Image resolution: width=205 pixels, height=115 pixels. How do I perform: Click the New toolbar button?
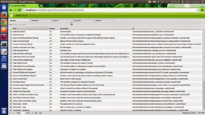(11, 25)
